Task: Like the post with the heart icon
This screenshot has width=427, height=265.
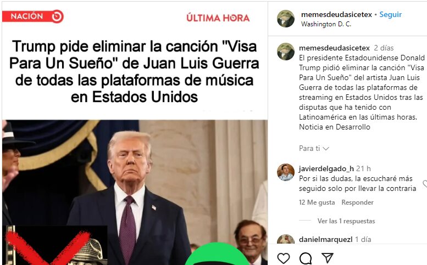Action: [x=283, y=258]
